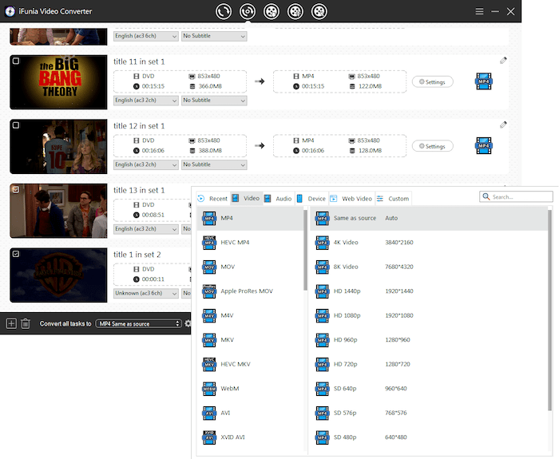The height and width of the screenshot is (459, 559).
Task: Click the trash delete icon
Action: 26,323
